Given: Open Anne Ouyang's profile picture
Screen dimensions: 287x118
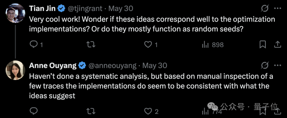Looking at the screenshot, I should 15,70.
